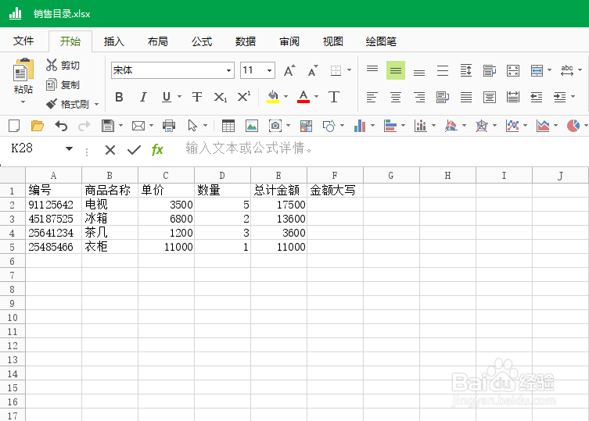Image resolution: width=589 pixels, height=421 pixels.
Task: Expand the Name Box K28 dropdown
Action: coord(69,148)
